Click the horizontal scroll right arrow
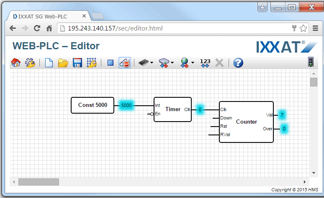The image size is (324, 198). click(x=305, y=182)
